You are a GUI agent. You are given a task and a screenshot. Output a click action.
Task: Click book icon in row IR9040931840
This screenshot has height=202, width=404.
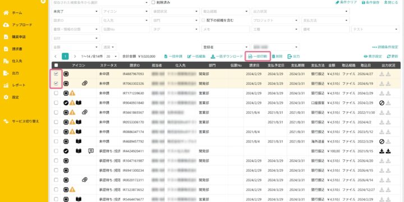(x=79, y=103)
